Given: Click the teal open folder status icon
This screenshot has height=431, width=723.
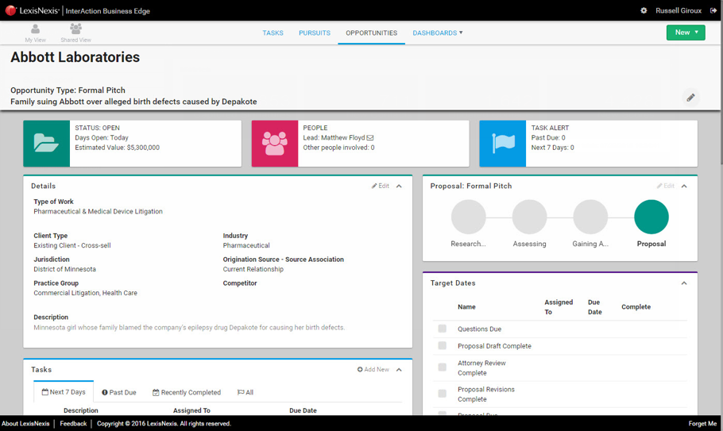Looking at the screenshot, I should [x=47, y=143].
